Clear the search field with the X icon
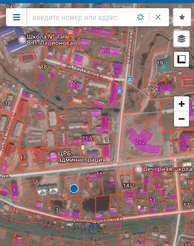194x246 pixels. (x=158, y=17)
